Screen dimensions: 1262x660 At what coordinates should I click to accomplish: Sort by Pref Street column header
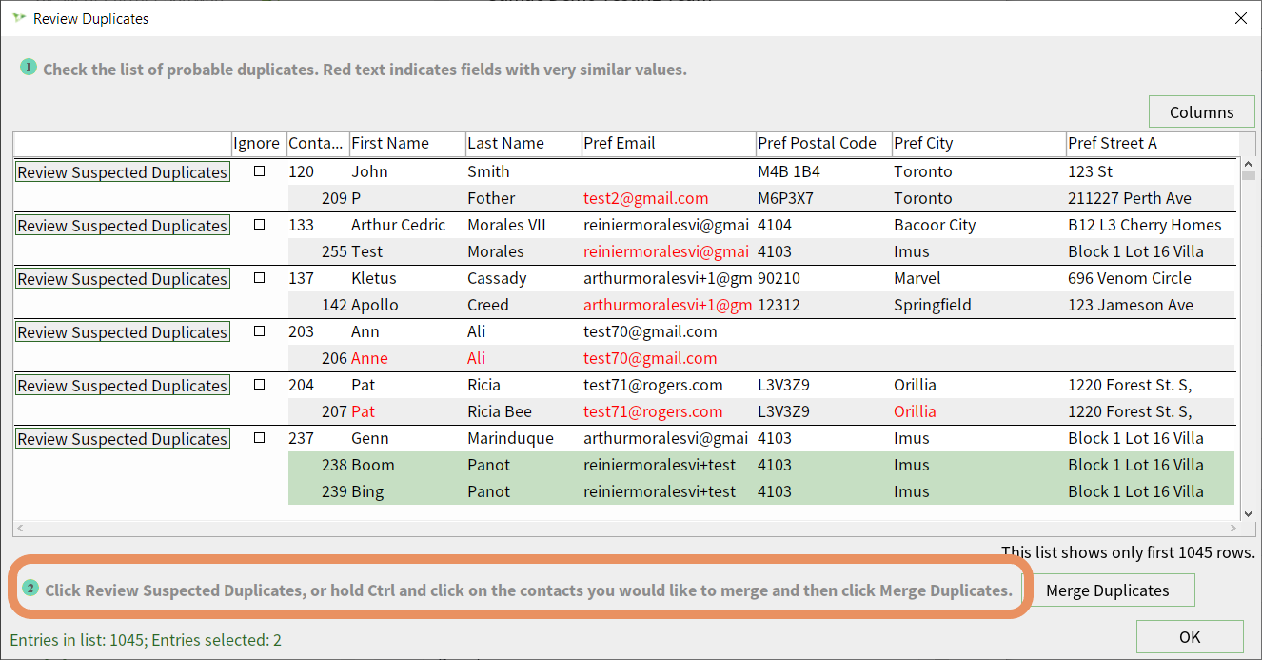(1151, 144)
